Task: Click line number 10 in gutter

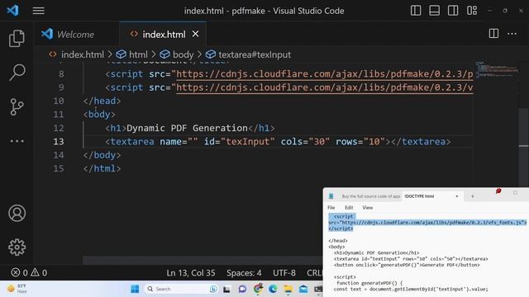Action: click(x=59, y=101)
